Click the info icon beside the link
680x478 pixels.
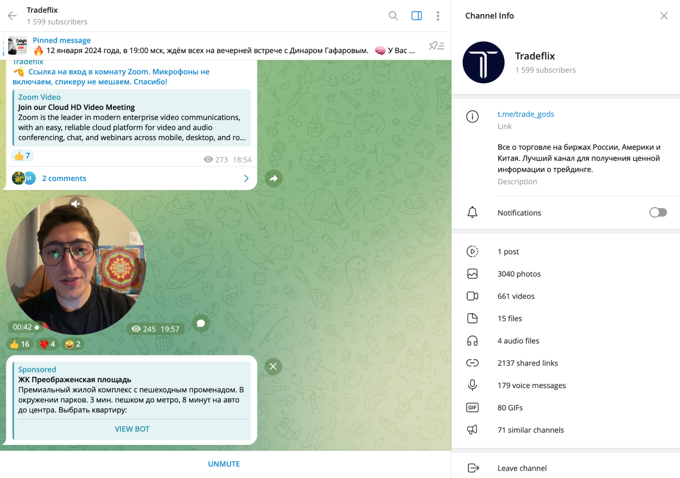[472, 117]
